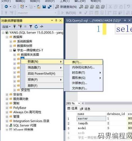
Task: Expand the 数据库快照 folder
Action: coord(11,46)
